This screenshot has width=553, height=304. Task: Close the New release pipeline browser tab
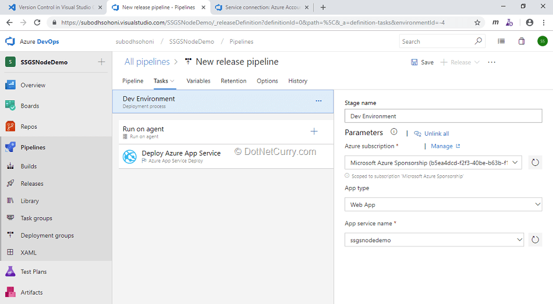point(204,7)
